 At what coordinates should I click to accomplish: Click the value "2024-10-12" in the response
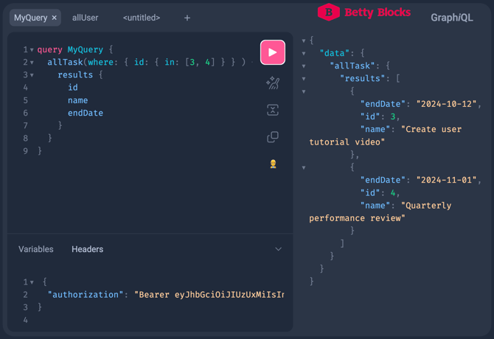tap(447, 104)
